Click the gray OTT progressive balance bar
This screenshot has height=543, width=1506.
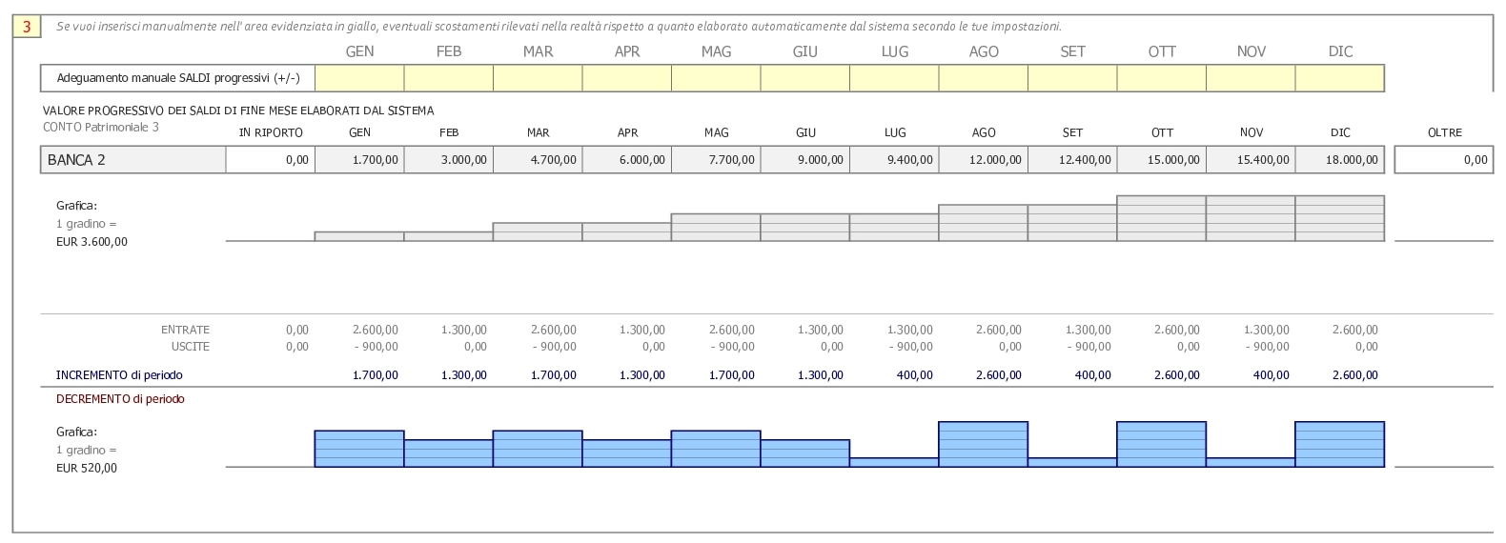(x=1162, y=218)
